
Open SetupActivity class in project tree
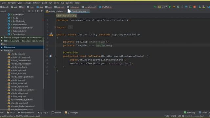pos(19,34)
